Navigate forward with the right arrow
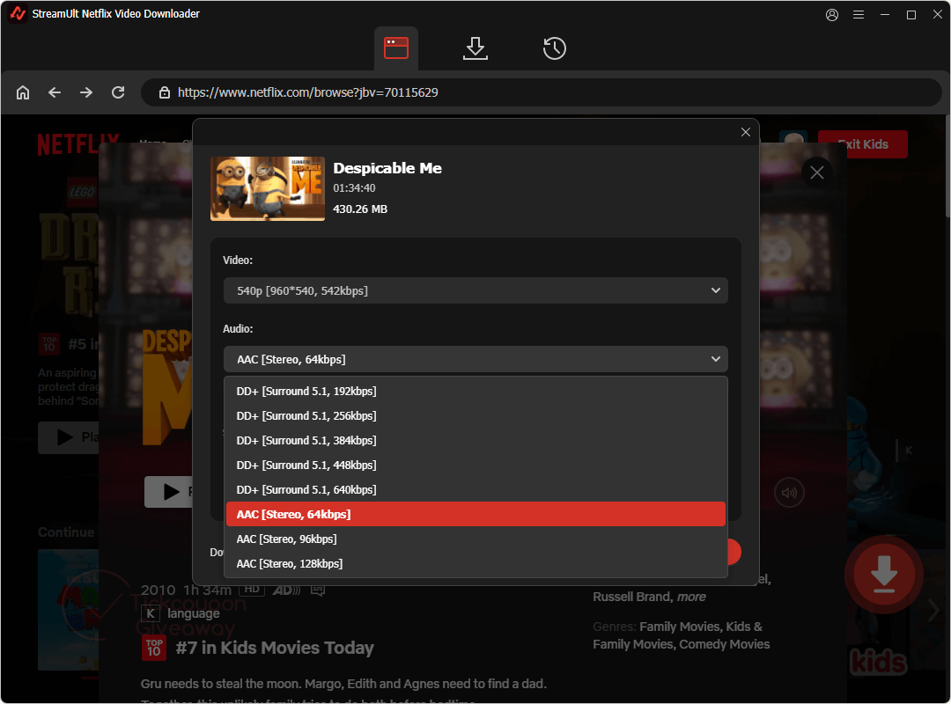This screenshot has width=951, height=704. coord(86,92)
